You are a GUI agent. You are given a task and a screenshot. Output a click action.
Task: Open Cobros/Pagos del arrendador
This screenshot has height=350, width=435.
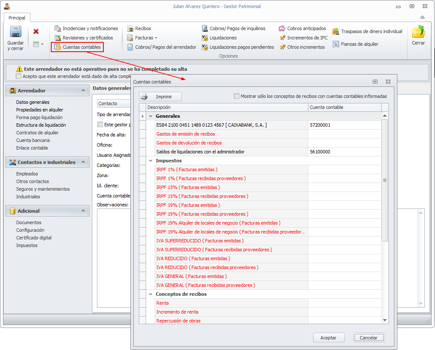click(x=162, y=47)
